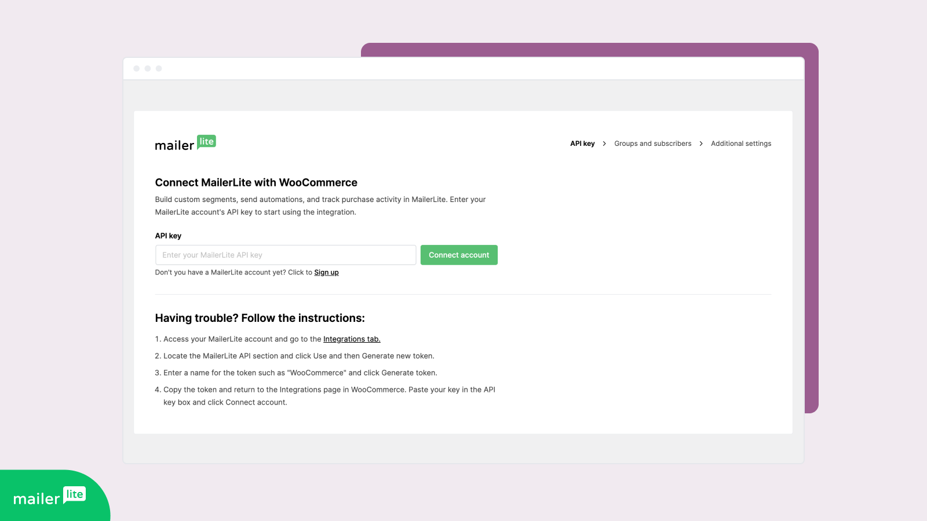
Task: Click the 'Build custom segments' description paragraph
Action: 320,206
